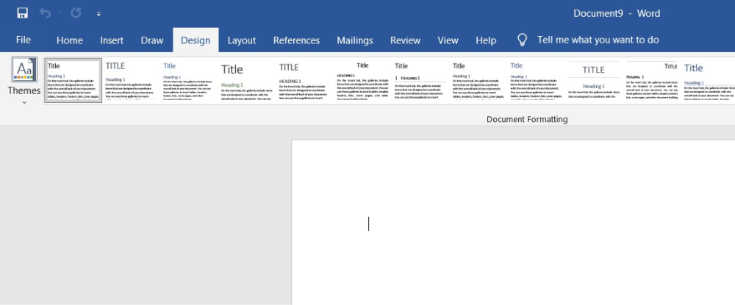Click the Tell me lightbulb icon
Viewport: 735px width, 305px height.
pyautogui.click(x=523, y=40)
